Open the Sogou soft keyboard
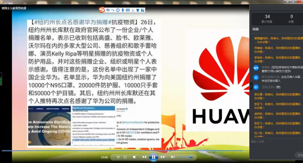The width and height of the screenshot is (303, 163). [x=128, y=10]
